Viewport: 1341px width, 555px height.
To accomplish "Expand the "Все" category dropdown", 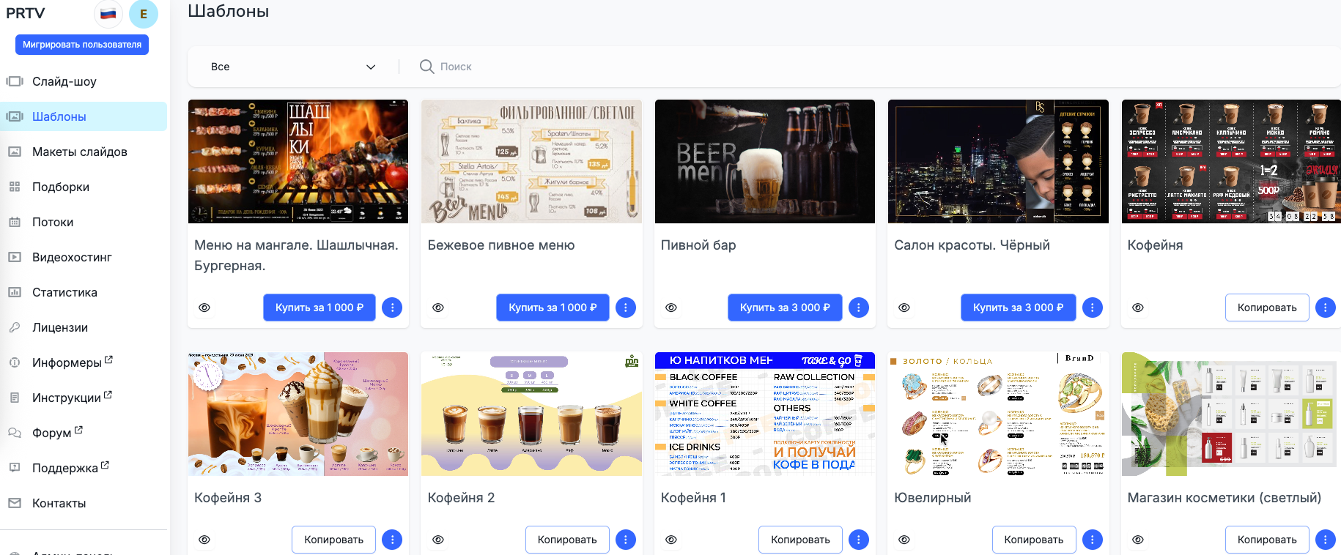I will pos(293,67).
